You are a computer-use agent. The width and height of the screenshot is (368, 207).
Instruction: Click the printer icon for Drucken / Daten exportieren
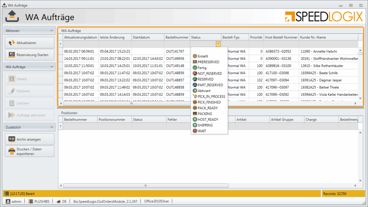tap(11, 151)
